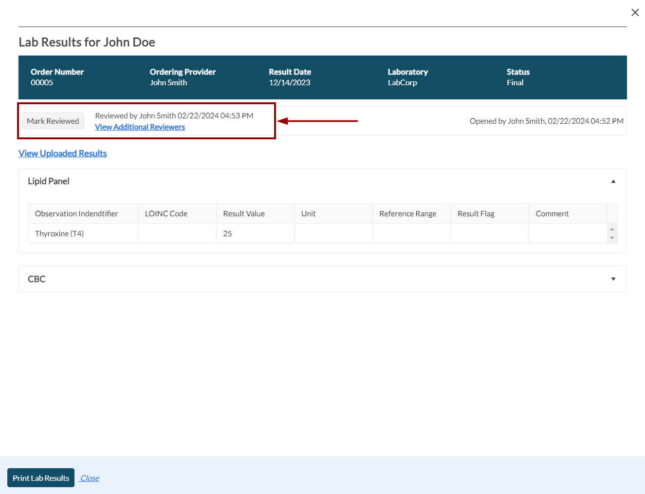Click the Print Lab Results button

[41, 478]
